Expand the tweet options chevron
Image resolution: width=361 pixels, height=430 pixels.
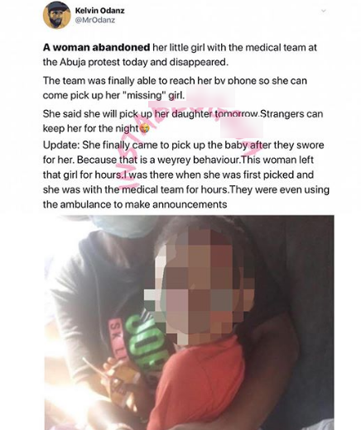click(324, 11)
